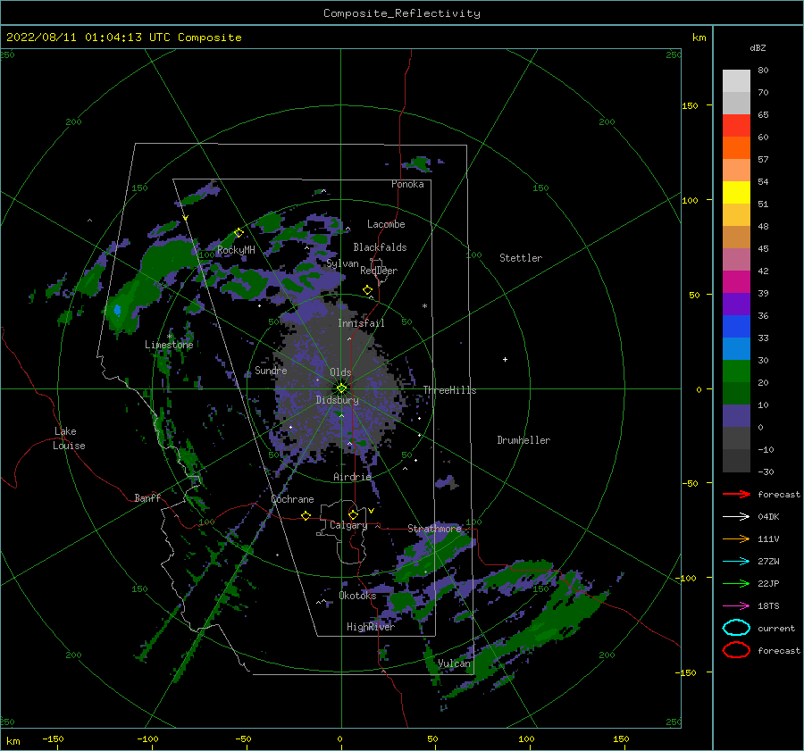Click the Vulcan town label
Viewport: 804px width, 751px height.
pyautogui.click(x=454, y=663)
